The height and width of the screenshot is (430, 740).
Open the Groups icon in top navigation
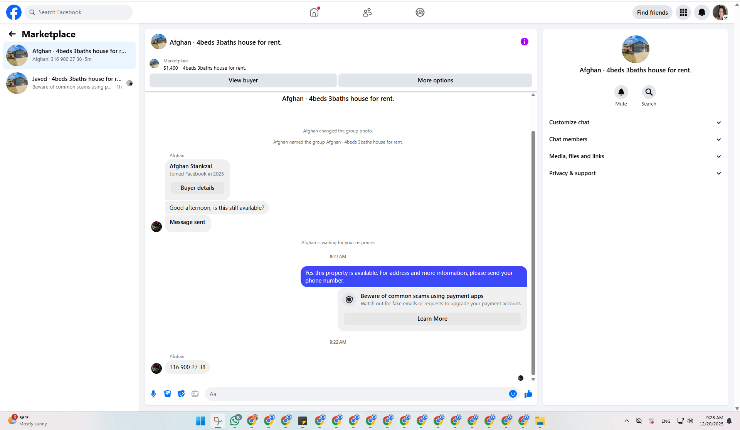click(x=420, y=12)
